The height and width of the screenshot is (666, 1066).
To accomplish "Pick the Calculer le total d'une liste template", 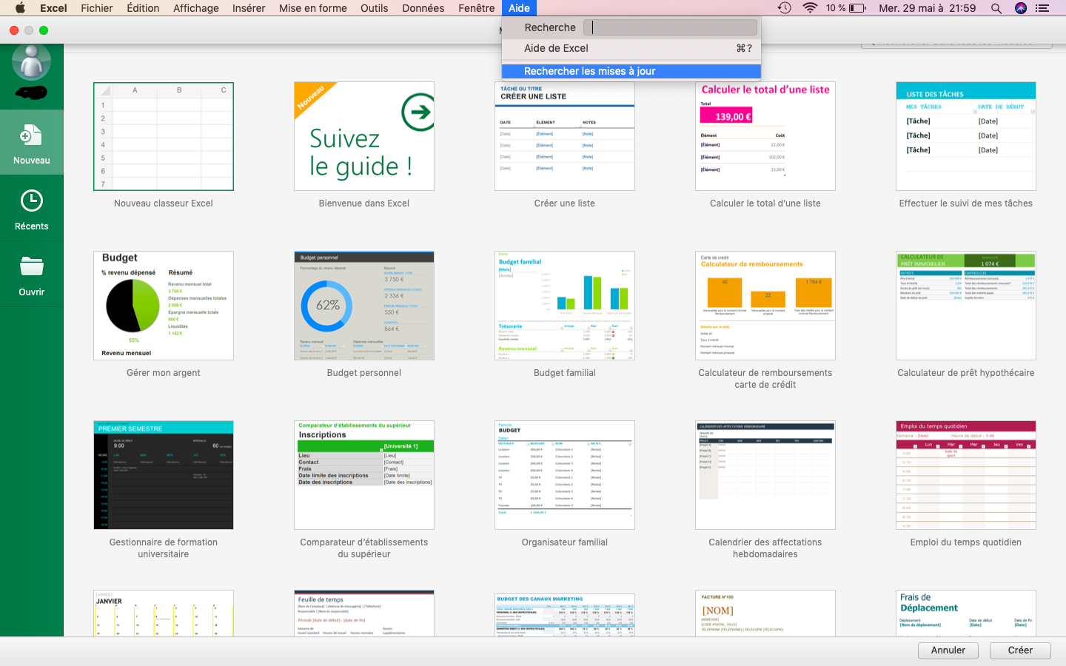I will click(x=765, y=136).
